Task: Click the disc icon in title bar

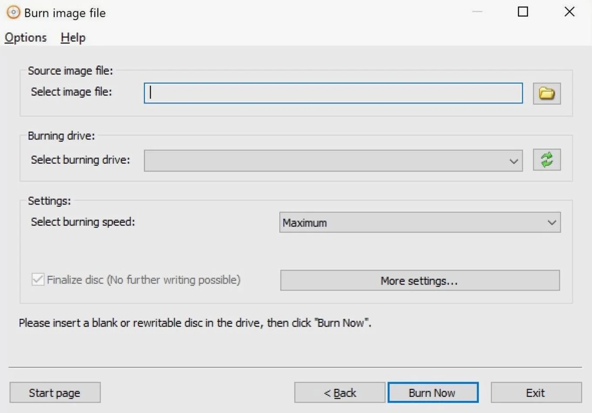Action: pos(13,13)
